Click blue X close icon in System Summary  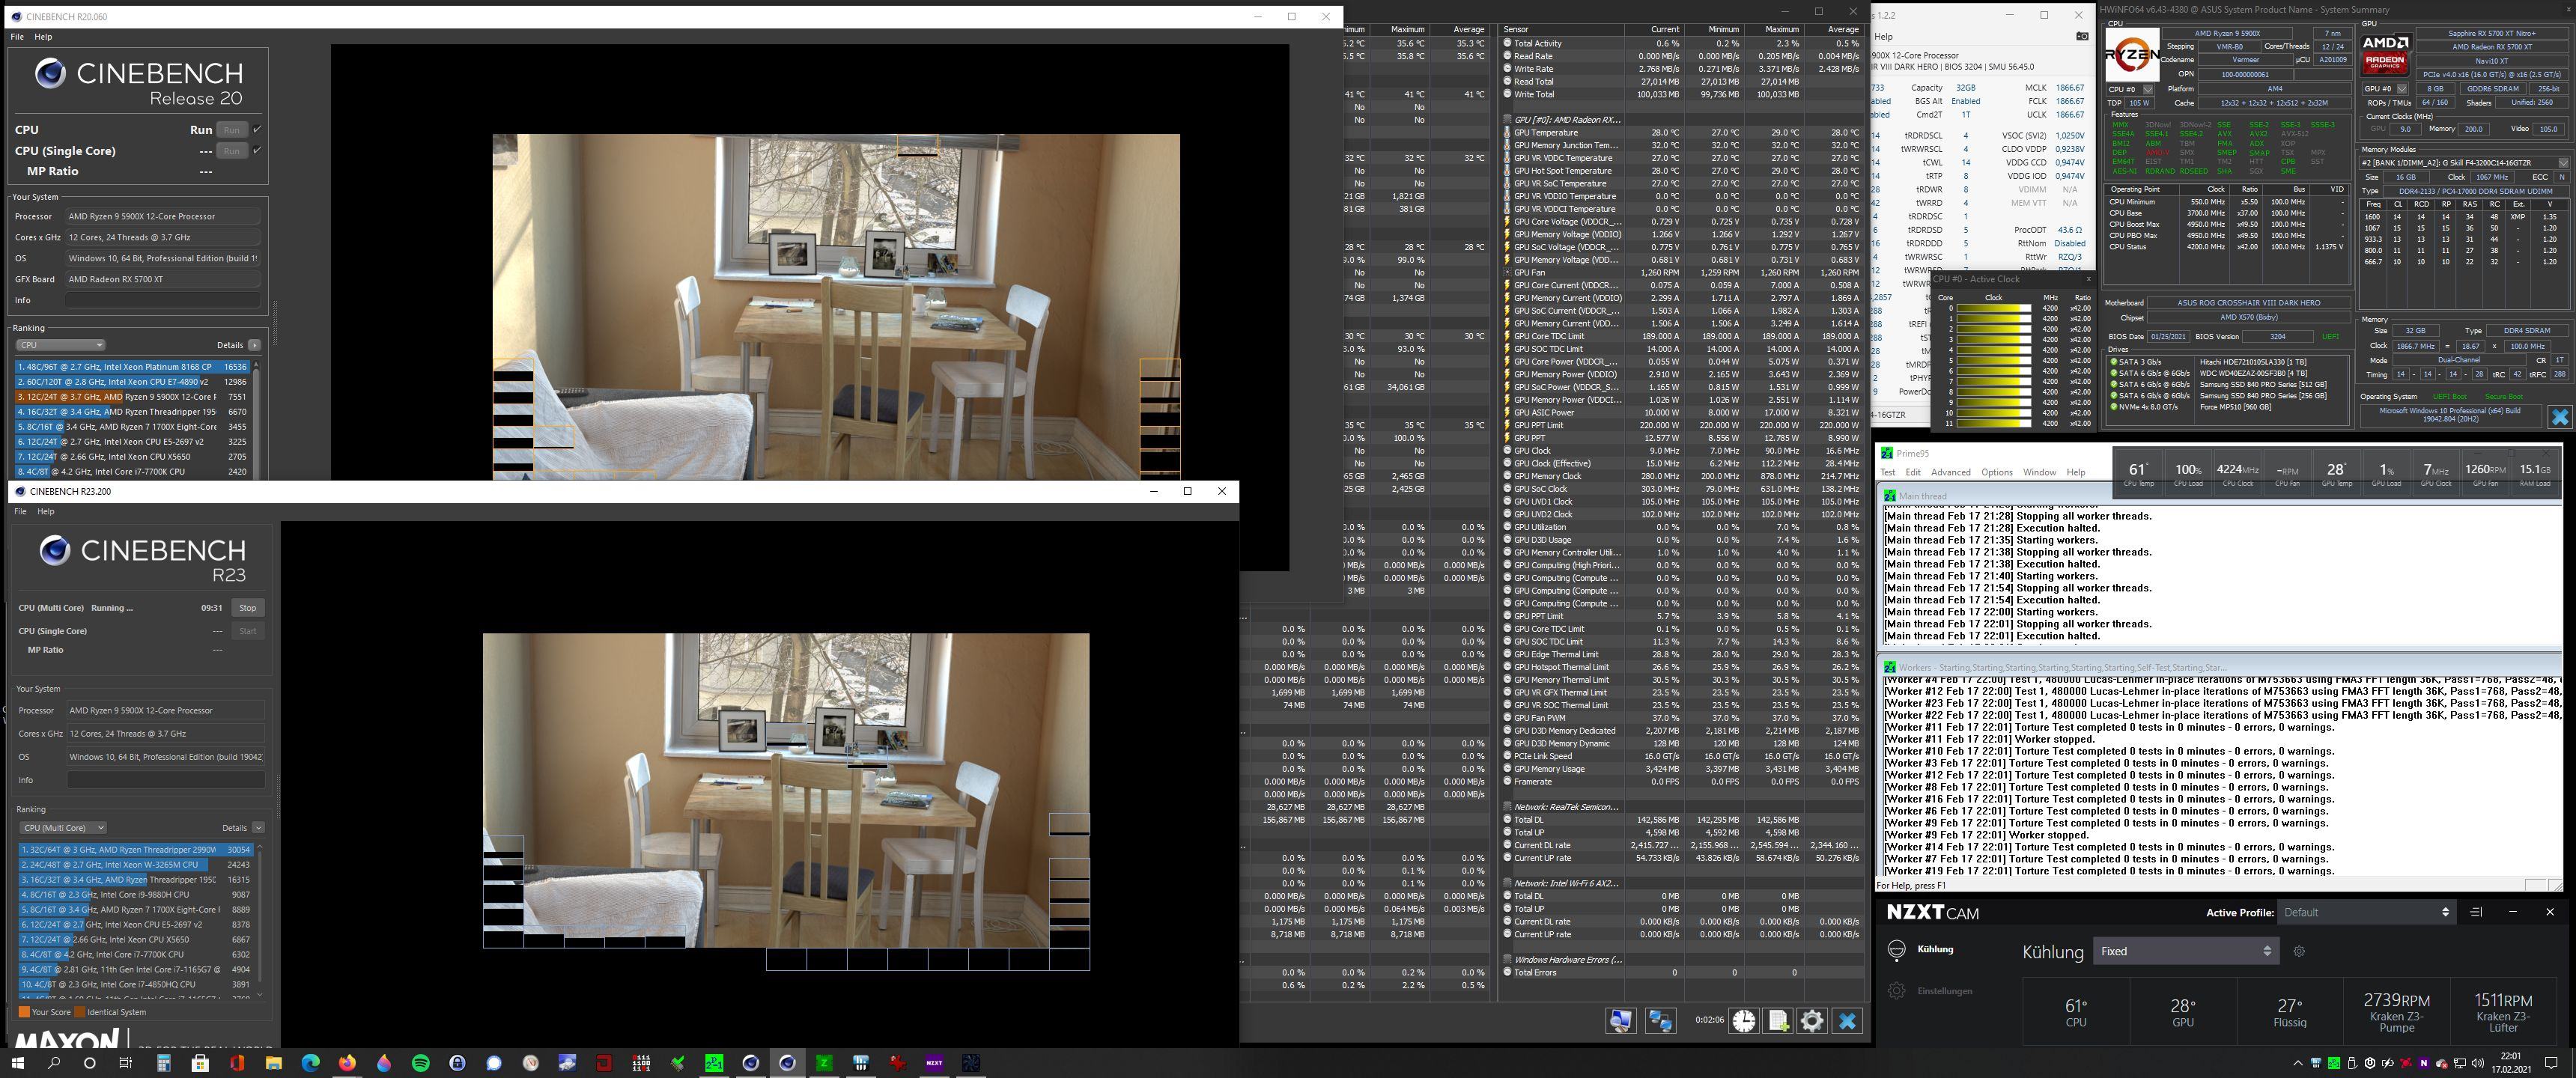[2560, 417]
